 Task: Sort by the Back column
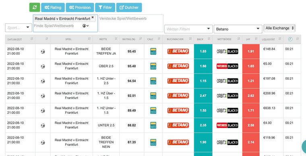point(203,39)
